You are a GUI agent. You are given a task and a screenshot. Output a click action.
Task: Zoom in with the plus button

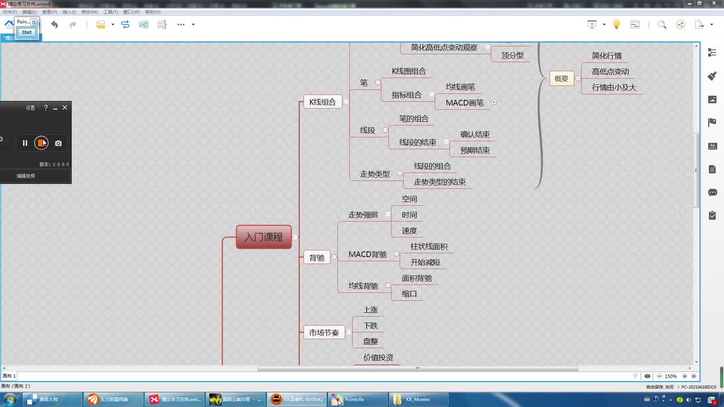[685, 376]
